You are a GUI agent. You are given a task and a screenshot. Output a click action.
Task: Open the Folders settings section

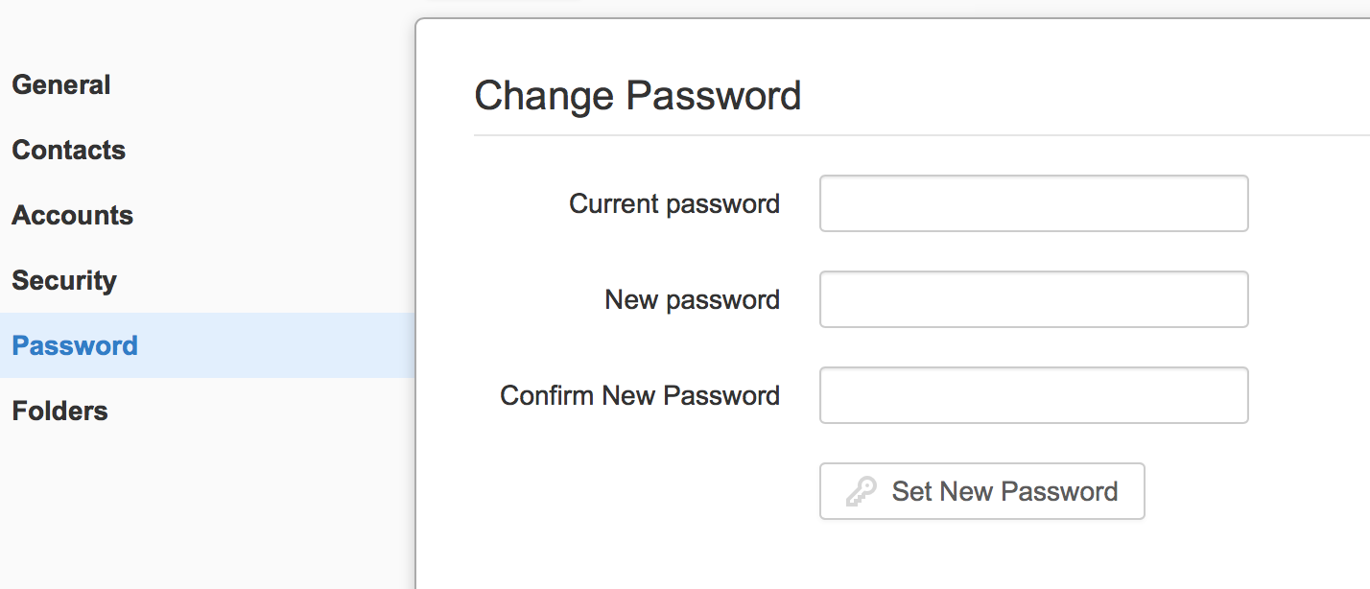pos(59,411)
